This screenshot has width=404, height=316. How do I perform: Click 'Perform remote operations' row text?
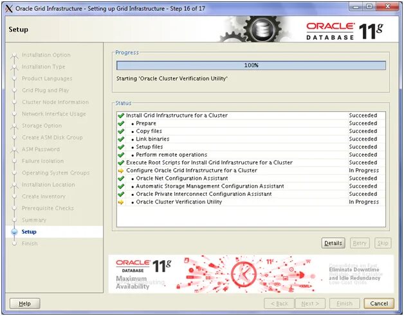tap(171, 155)
